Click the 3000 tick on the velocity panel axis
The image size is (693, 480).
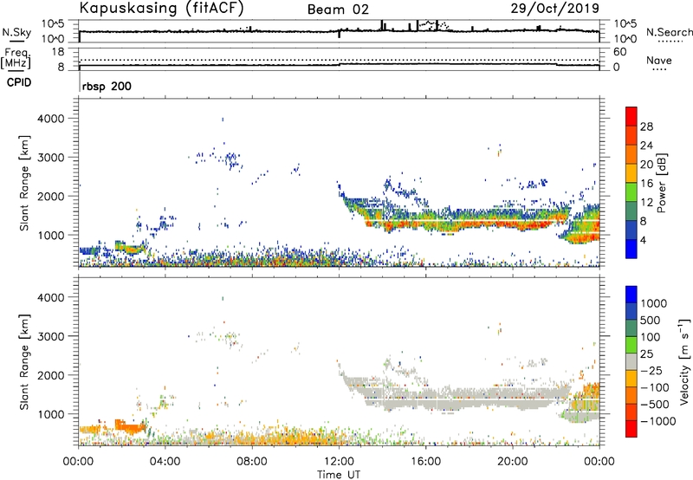(x=51, y=336)
